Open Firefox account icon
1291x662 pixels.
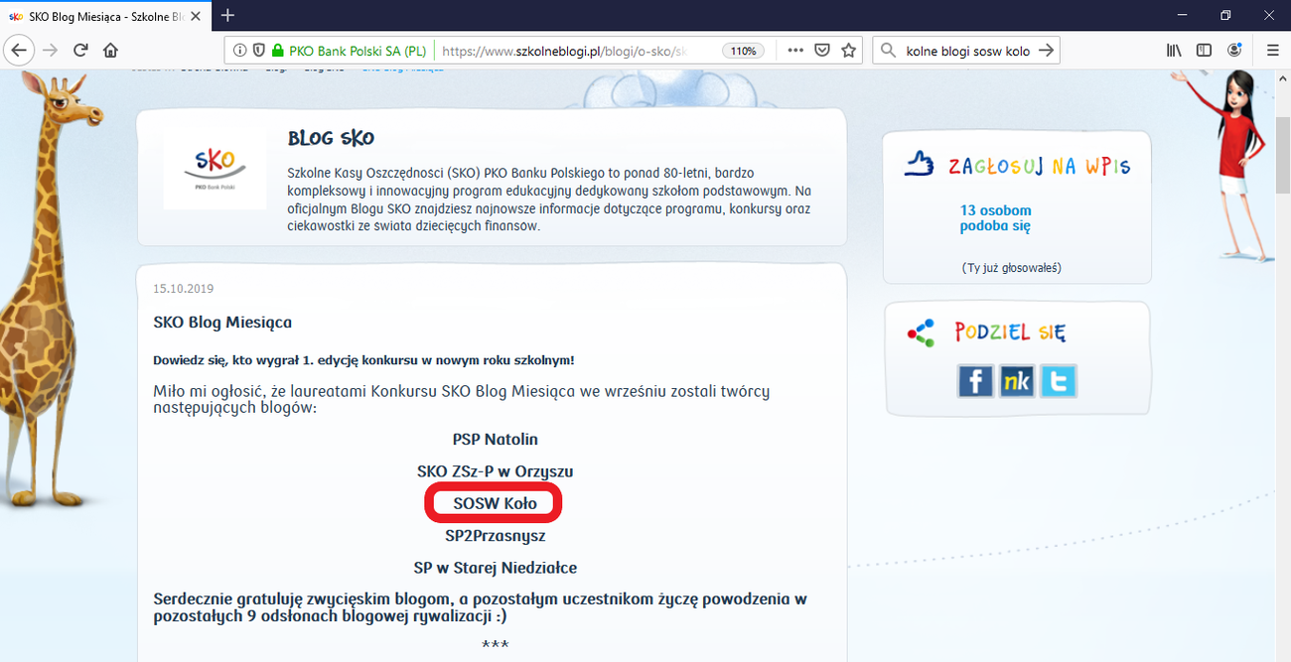[x=1234, y=51]
